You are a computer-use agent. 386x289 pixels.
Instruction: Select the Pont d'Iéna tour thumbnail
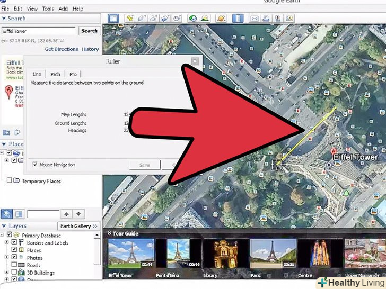178,253
